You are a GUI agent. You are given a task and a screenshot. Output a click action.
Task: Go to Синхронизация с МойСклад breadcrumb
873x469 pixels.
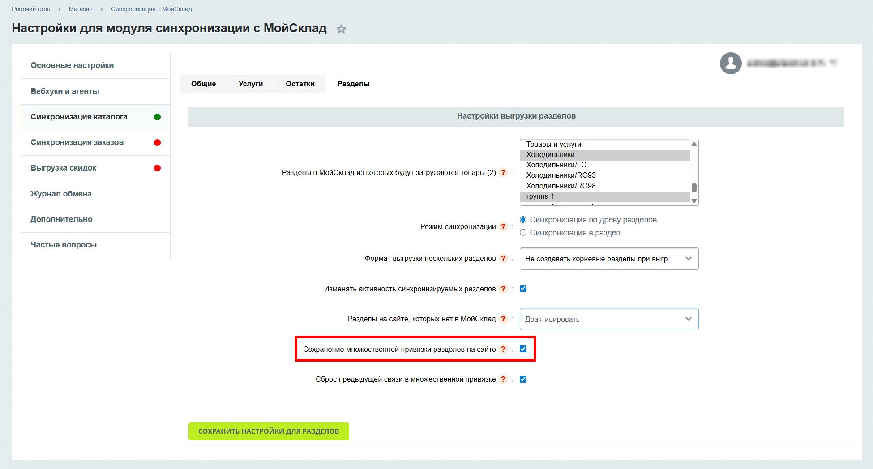point(151,9)
